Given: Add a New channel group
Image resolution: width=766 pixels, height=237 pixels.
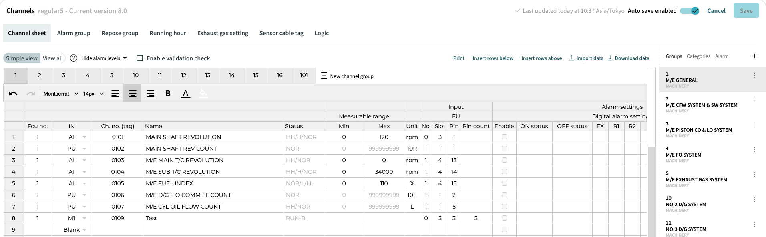Looking at the screenshot, I should [347, 76].
